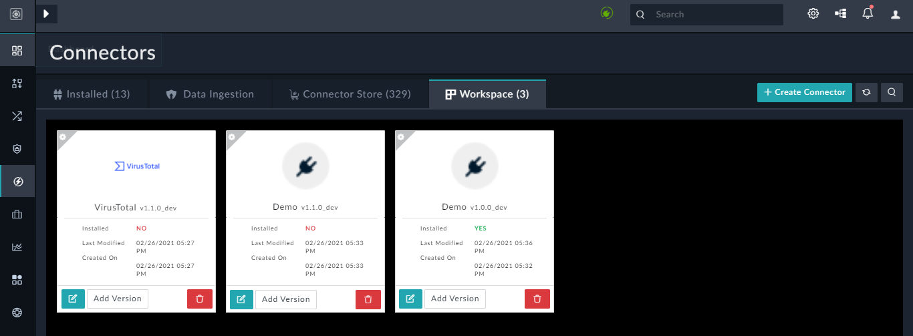Viewport: 913px width, 336px height.
Task: Open the Settings gear icon in the header
Action: pos(813,13)
